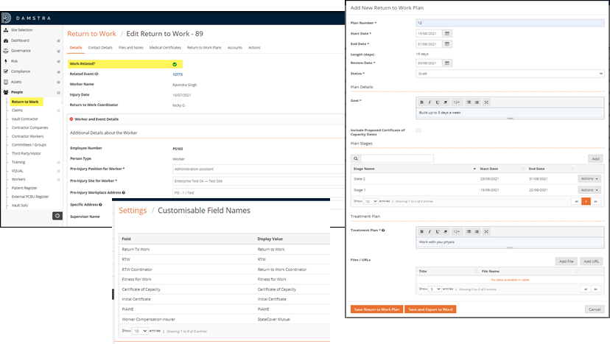Click the Governance scales icon
This screenshot has width=610, height=344.
[6, 51]
